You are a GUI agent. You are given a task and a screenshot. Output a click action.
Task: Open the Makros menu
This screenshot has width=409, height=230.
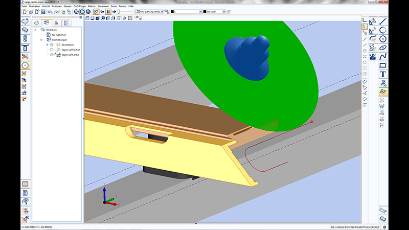click(x=92, y=6)
